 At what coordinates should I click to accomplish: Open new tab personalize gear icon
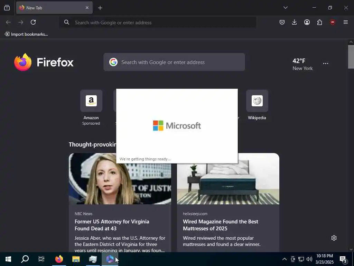click(x=334, y=238)
